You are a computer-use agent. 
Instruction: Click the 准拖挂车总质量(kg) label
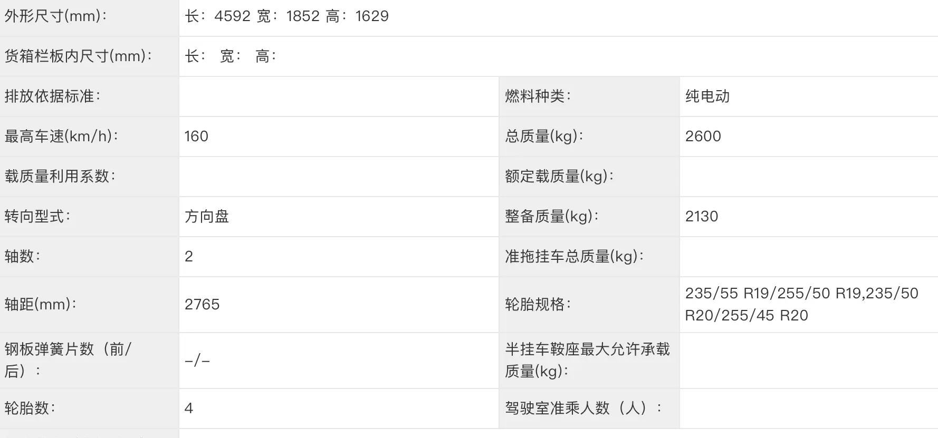pyautogui.click(x=574, y=257)
